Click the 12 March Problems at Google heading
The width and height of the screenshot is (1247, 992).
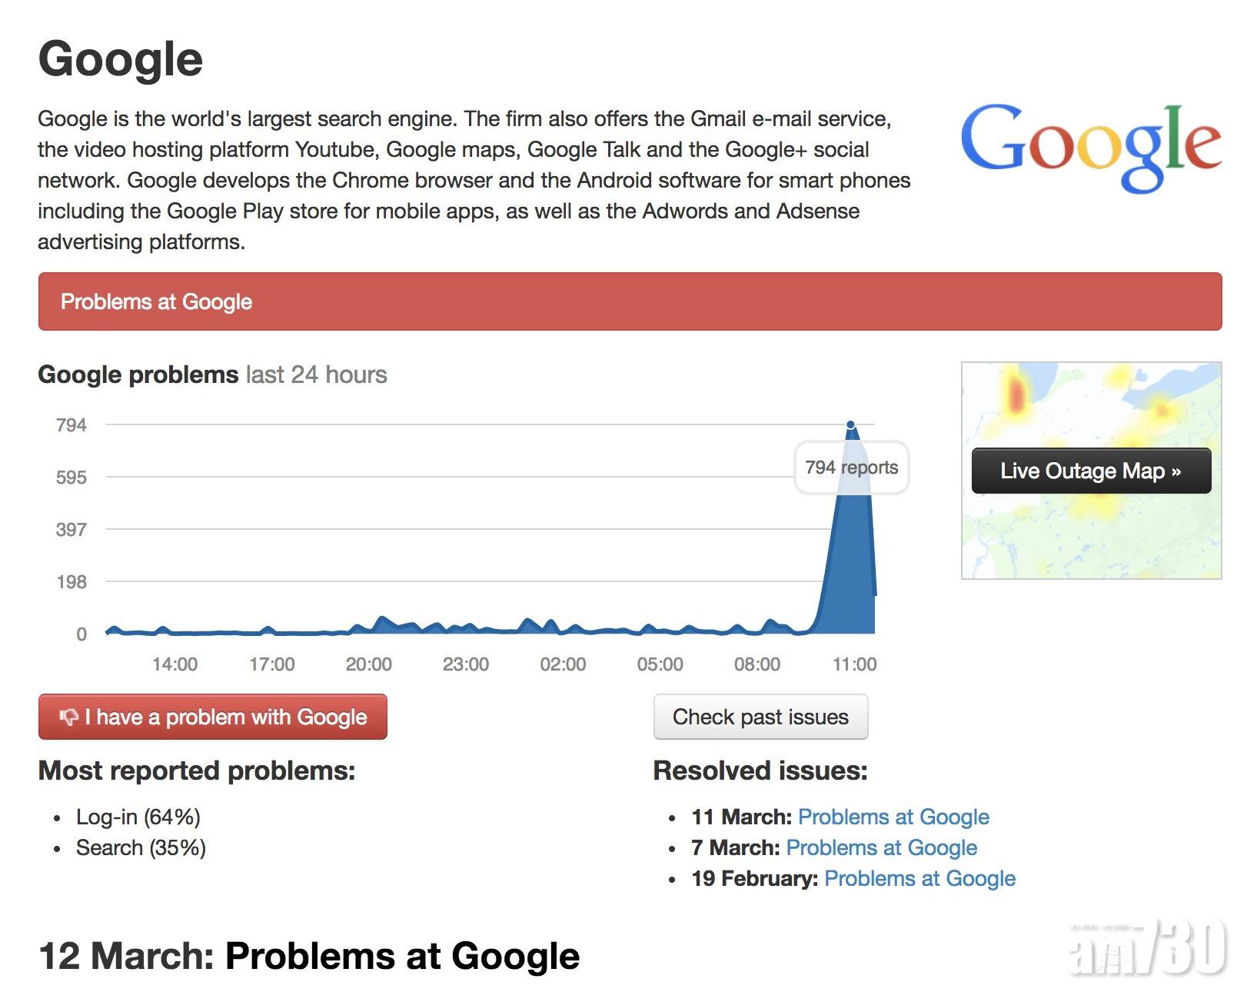(309, 956)
